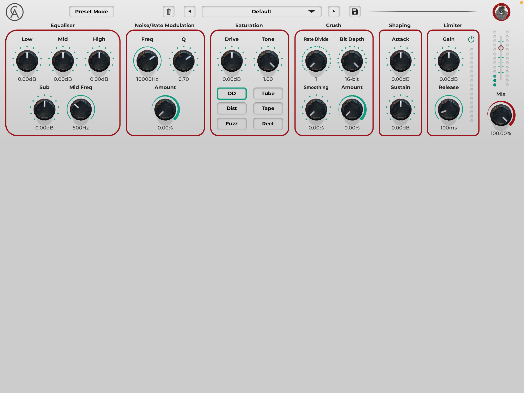Toggle the Limiter power icon

[471, 39]
